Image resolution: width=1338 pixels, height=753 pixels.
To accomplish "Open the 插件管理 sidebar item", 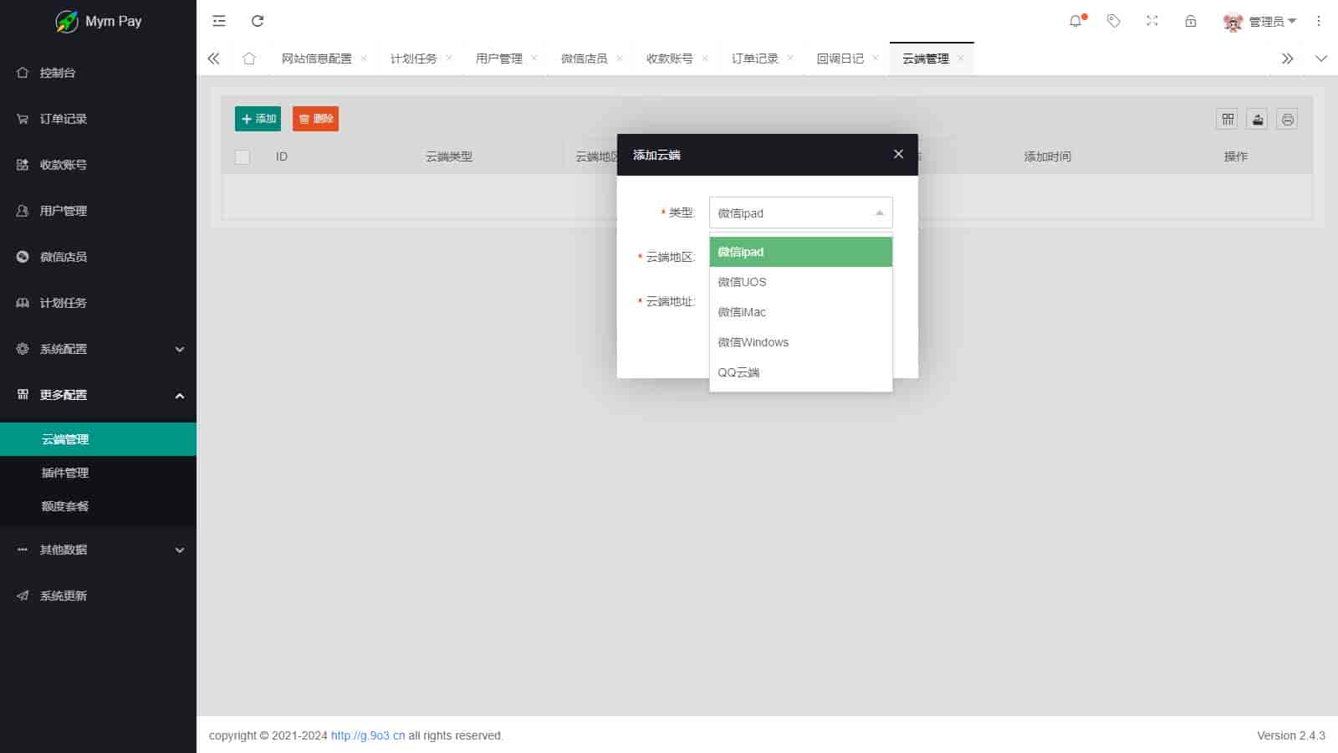I will point(65,473).
